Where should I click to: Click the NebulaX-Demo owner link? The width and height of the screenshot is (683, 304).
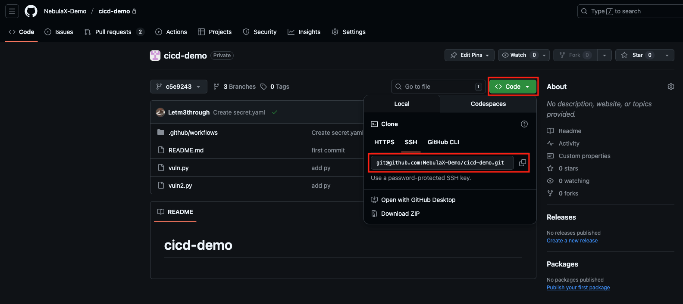pos(65,11)
